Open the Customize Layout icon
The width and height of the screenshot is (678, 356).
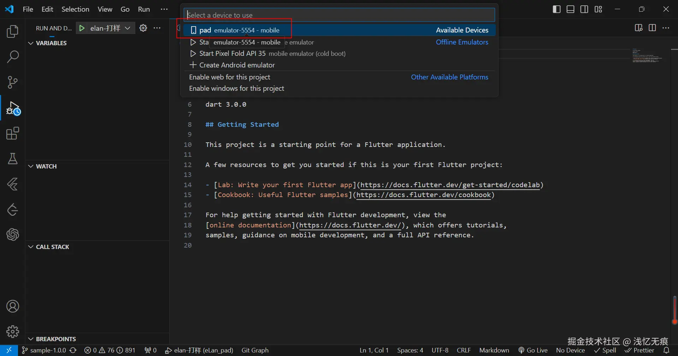(598, 9)
